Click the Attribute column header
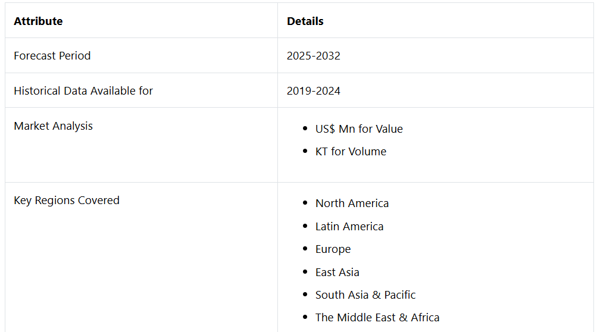This screenshot has height=332, width=597. pyautogui.click(x=38, y=21)
